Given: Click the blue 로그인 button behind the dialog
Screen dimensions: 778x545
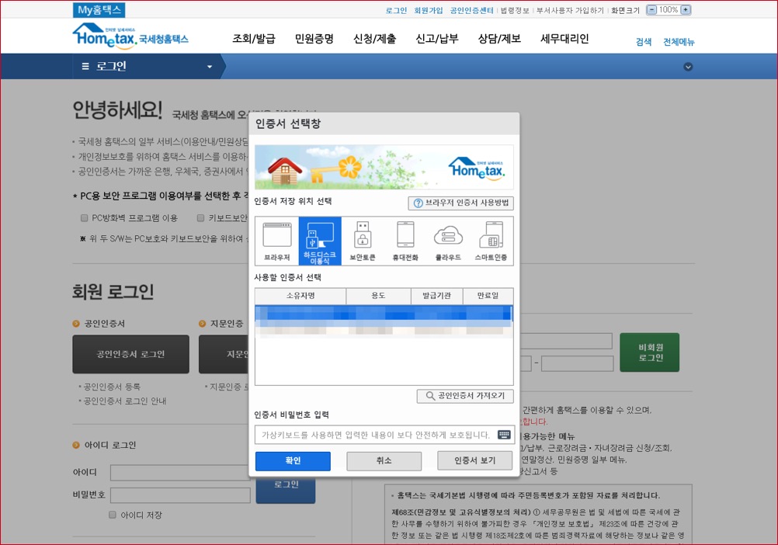Looking at the screenshot, I should point(286,490).
